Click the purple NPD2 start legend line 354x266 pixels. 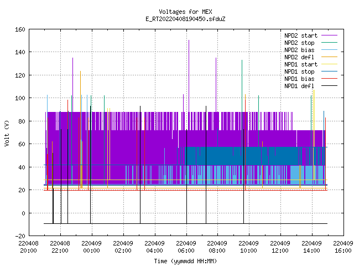[329, 35]
